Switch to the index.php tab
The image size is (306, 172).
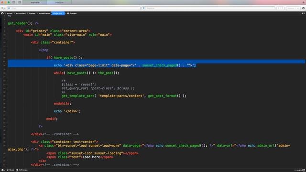[x=59, y=2]
